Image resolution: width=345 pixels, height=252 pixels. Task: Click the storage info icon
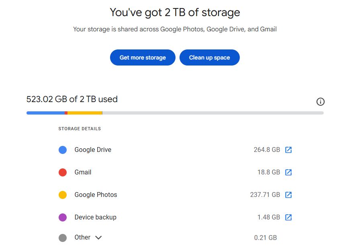(321, 102)
